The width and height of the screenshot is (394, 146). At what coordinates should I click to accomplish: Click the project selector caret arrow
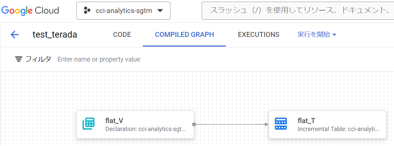click(160, 11)
